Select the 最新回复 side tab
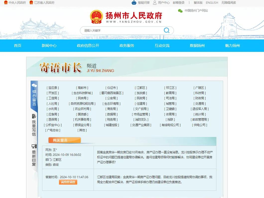The width and height of the screenshot is (264, 198). 34,155
